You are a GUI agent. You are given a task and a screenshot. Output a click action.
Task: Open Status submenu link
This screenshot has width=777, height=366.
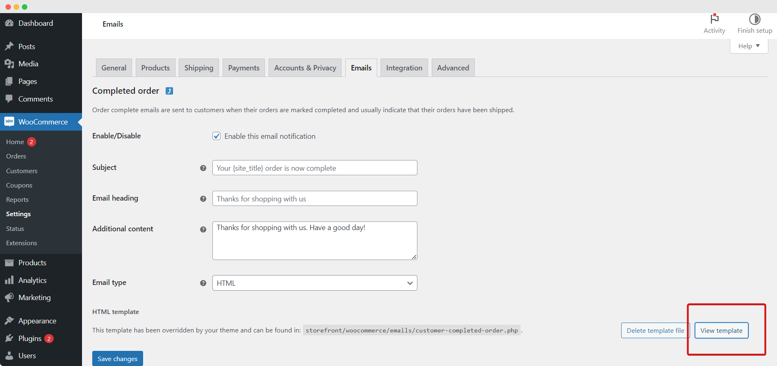click(15, 228)
